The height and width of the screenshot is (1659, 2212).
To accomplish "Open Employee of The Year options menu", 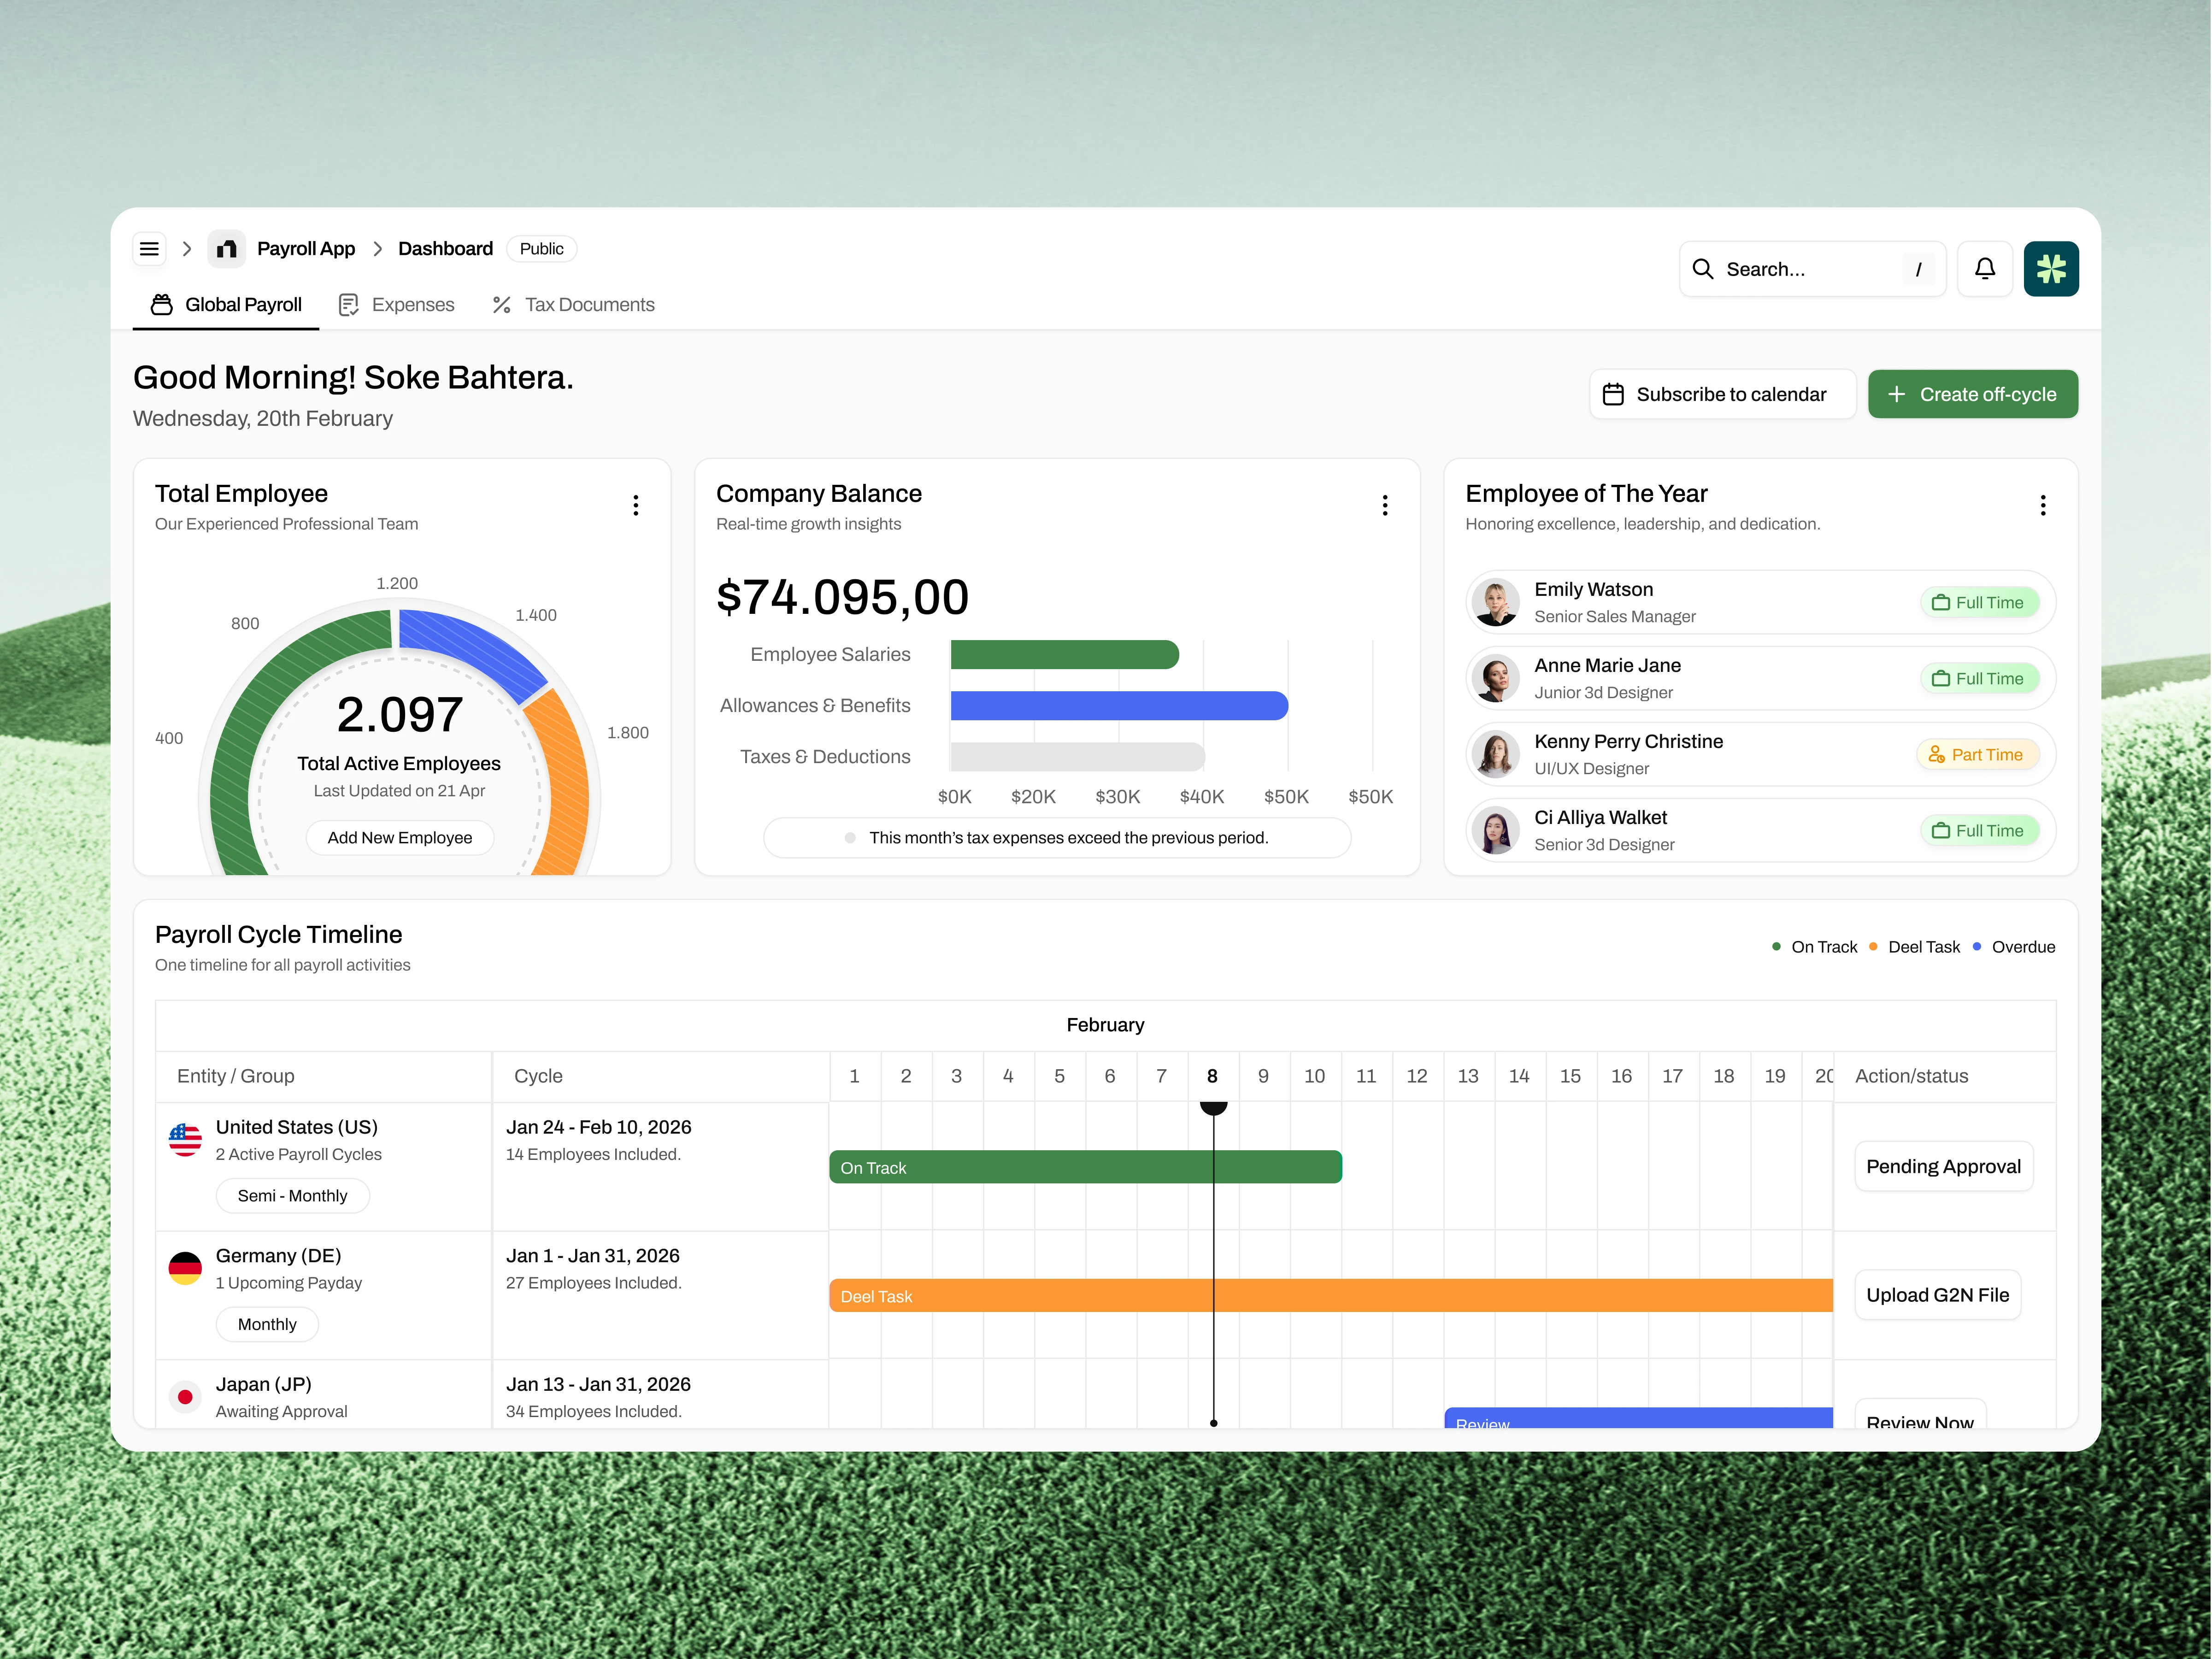I will coord(2042,505).
